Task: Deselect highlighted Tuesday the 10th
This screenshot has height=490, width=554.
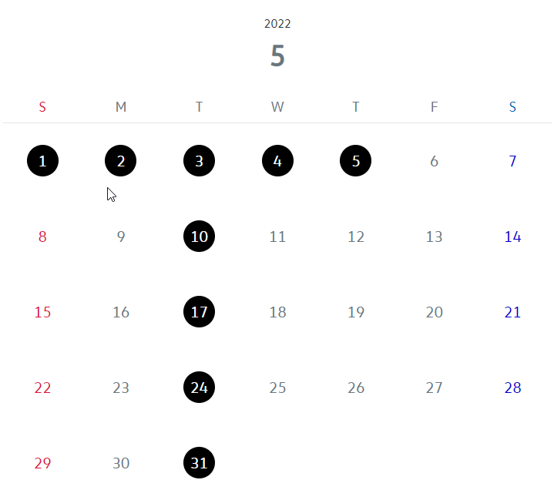Action: 200,237
